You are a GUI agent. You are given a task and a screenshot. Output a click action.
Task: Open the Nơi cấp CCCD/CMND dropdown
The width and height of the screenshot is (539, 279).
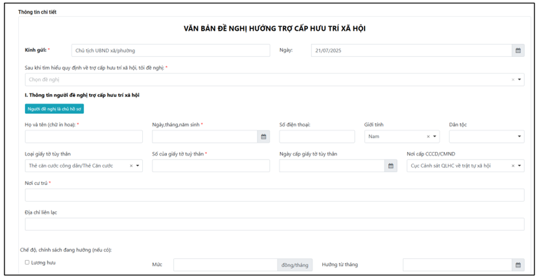520,166
